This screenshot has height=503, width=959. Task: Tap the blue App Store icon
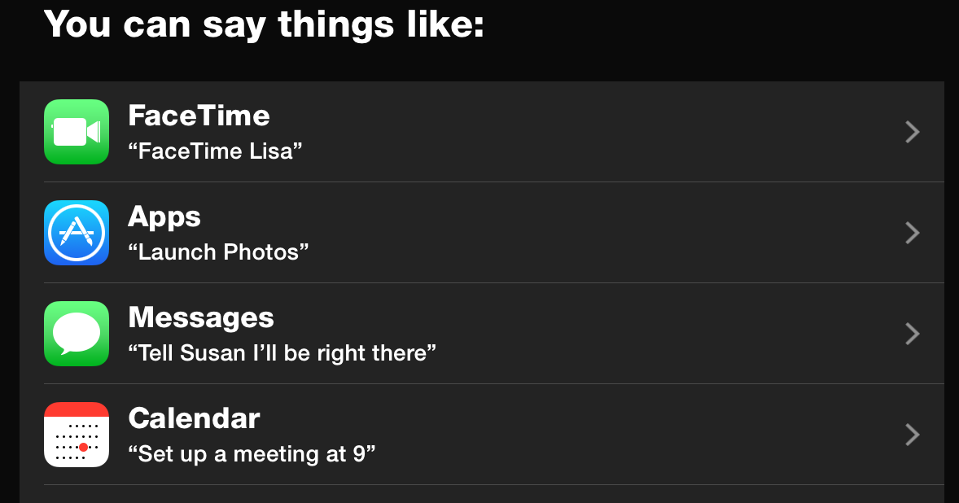point(77,233)
